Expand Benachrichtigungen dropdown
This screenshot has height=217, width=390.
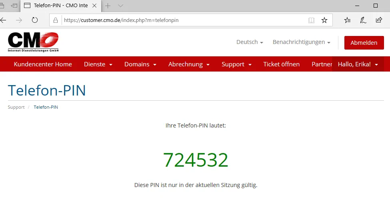(x=302, y=42)
